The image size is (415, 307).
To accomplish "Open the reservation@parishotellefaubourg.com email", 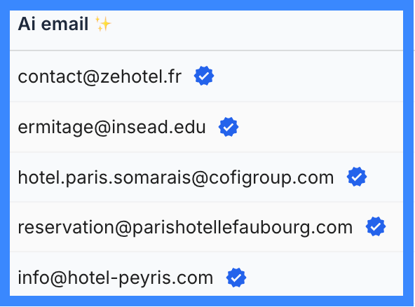I will coord(185,227).
